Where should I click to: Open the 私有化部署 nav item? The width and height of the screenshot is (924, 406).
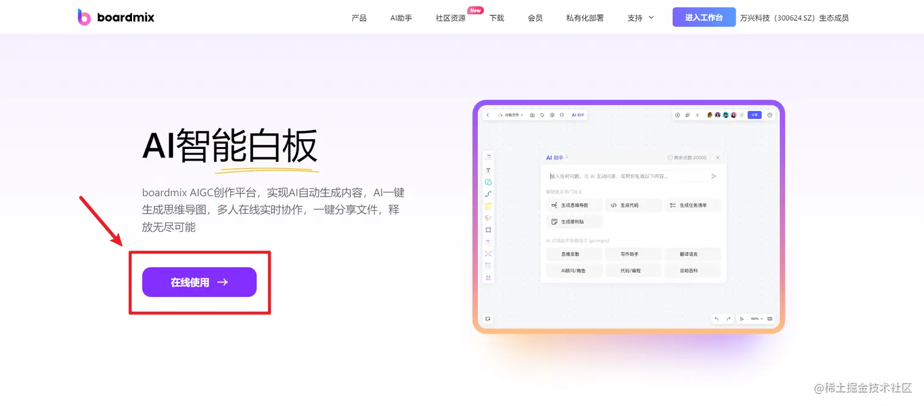point(585,18)
